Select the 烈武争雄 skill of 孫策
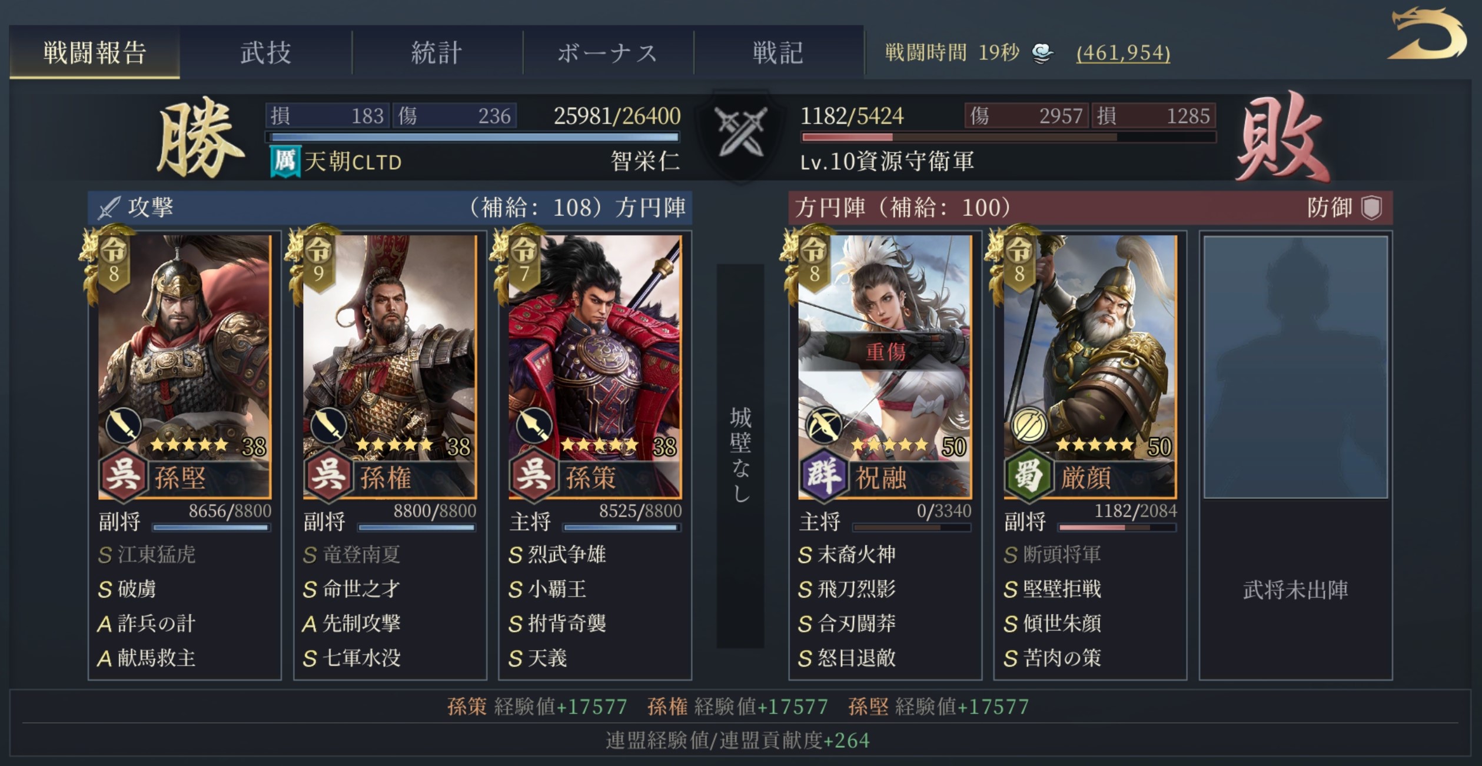The image size is (1482, 766). [x=557, y=555]
